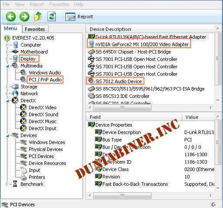Select Windows Devices in the tree
This screenshot has height=208, width=223.
point(47,142)
